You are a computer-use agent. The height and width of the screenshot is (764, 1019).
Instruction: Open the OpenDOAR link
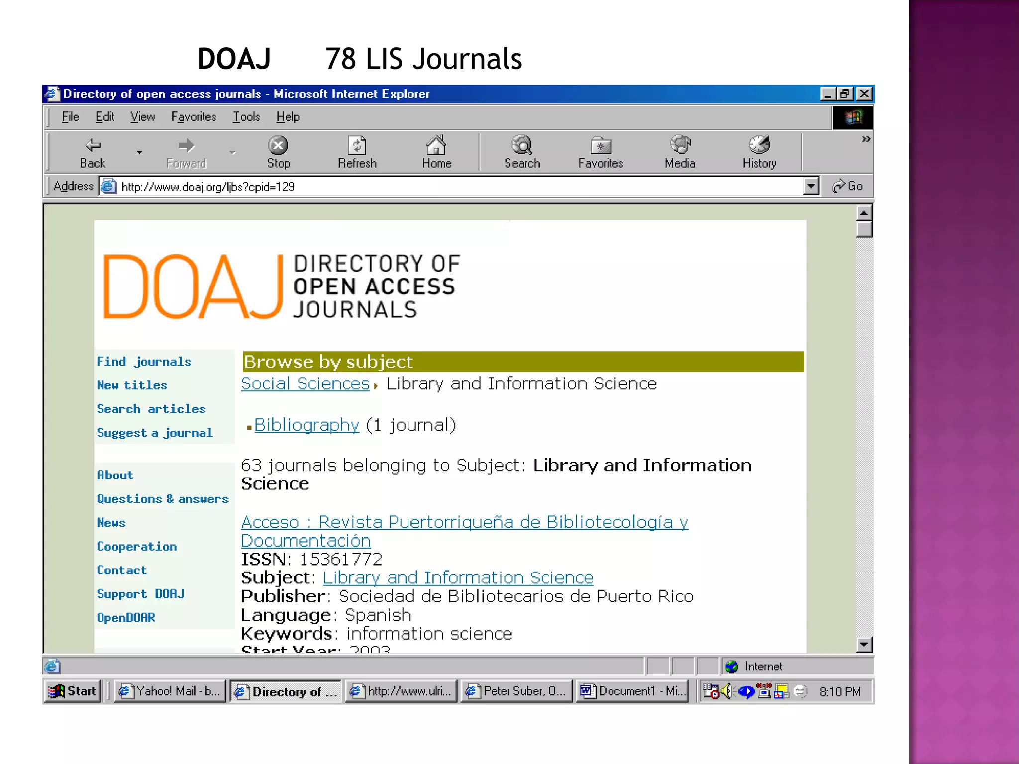(126, 617)
